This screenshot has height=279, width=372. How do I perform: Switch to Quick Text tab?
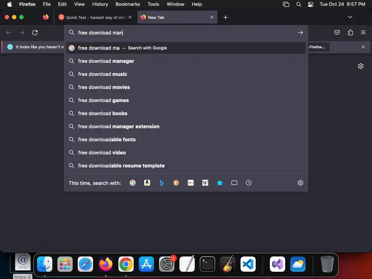96,17
